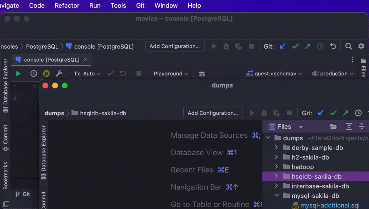This screenshot has height=209, width=369.
Task: Open IDE settings gear icon
Action: (361, 46)
